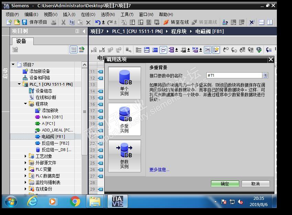Click the upload from device icon
Screen dimensions: 292x215
[x=140, y=22]
